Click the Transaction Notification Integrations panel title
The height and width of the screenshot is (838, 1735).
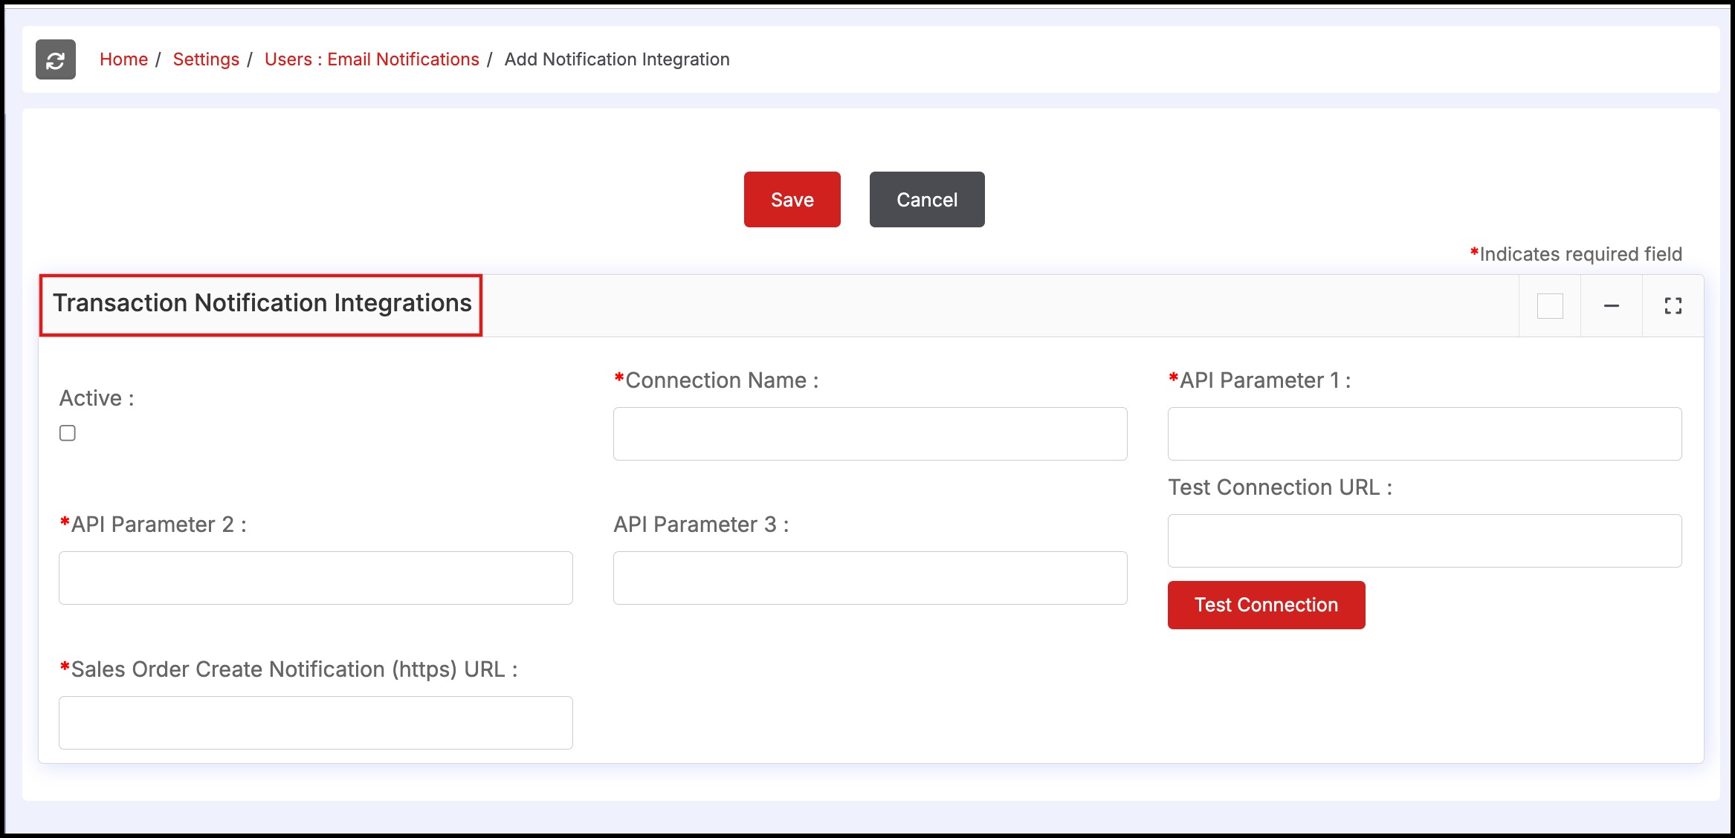pos(262,303)
